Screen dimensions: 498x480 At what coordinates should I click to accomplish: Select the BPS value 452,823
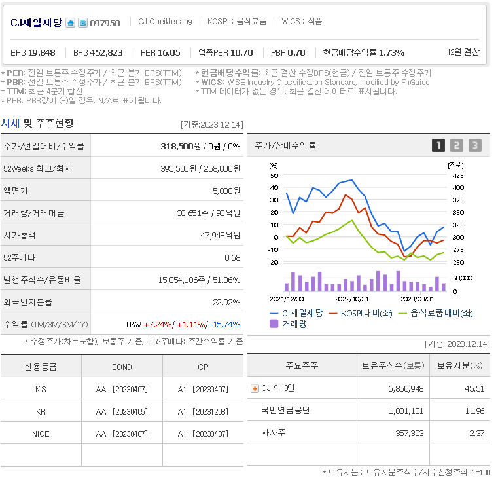(107, 53)
